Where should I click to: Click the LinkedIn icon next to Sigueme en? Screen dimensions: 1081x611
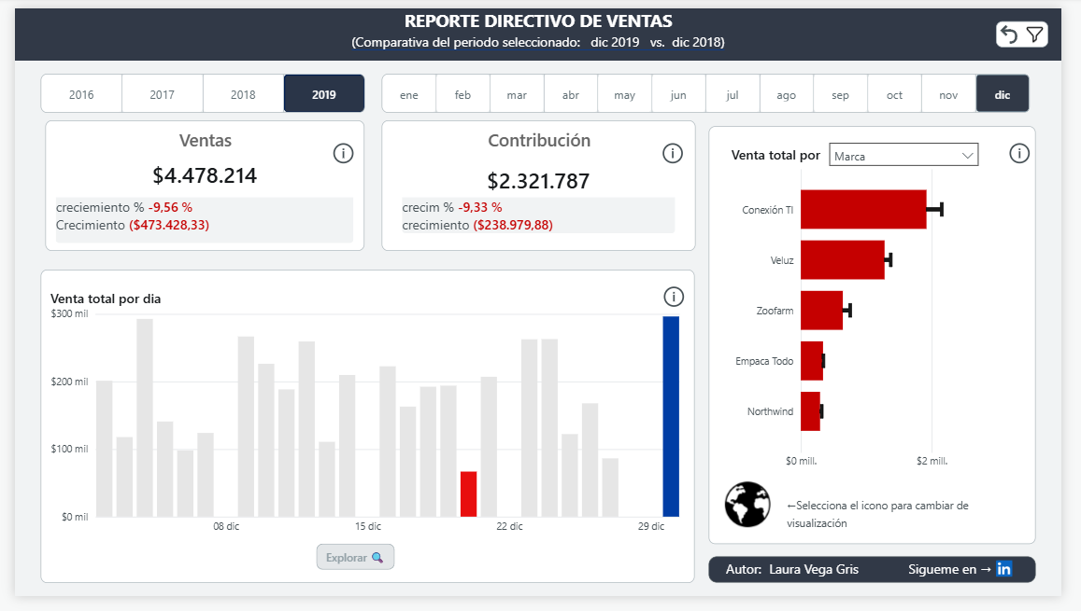[x=1003, y=569]
